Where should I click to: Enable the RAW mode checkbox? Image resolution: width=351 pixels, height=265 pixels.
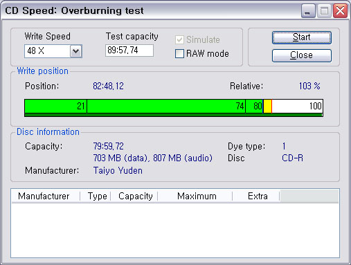pos(179,53)
